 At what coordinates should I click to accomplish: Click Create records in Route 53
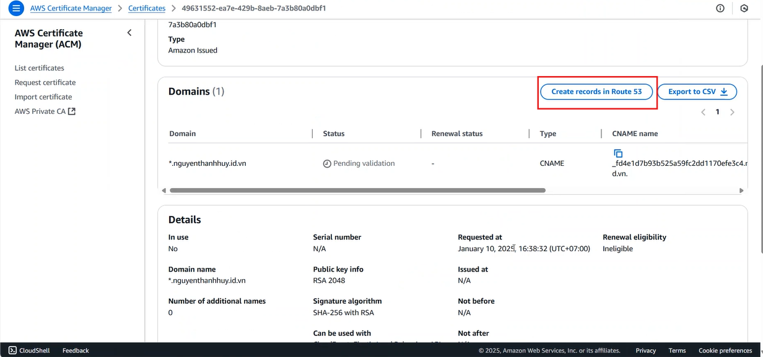(x=597, y=92)
